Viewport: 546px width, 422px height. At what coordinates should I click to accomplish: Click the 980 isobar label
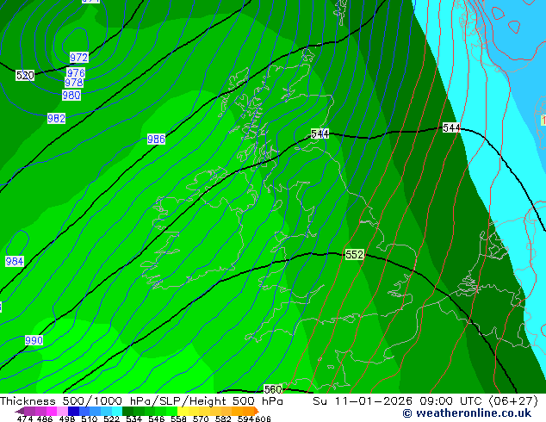71,95
